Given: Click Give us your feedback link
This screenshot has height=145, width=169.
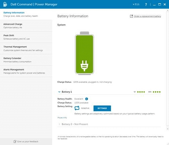Looking at the screenshot, I should (x=28, y=142).
